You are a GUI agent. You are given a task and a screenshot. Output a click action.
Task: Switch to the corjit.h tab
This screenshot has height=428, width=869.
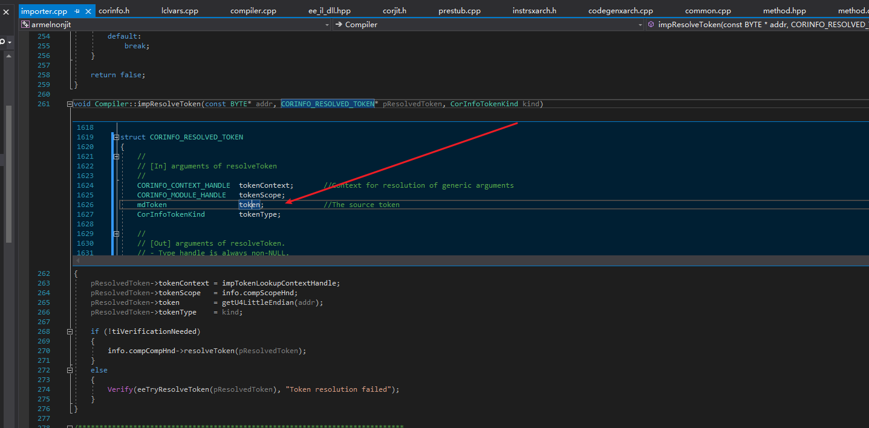pos(394,11)
